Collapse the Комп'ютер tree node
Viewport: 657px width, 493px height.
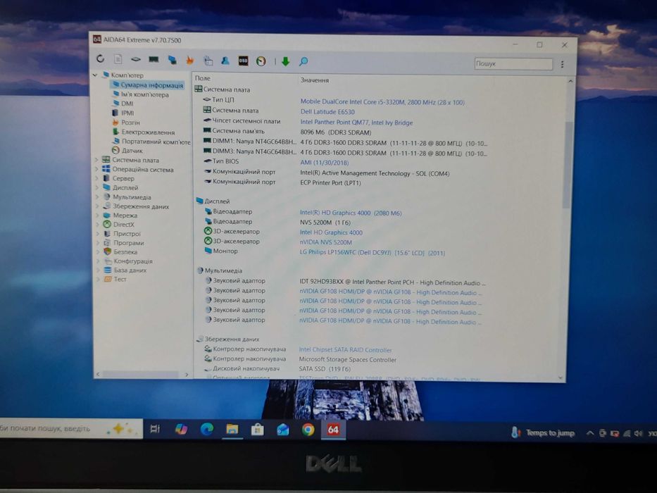point(96,75)
